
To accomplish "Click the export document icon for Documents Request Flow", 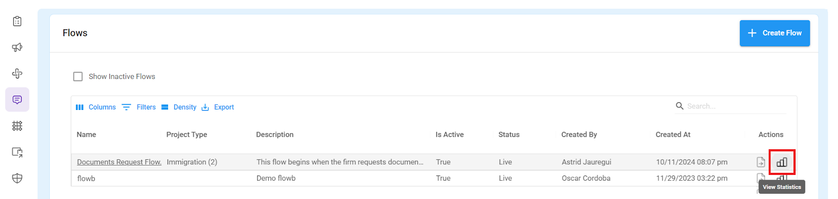I will pos(761,162).
